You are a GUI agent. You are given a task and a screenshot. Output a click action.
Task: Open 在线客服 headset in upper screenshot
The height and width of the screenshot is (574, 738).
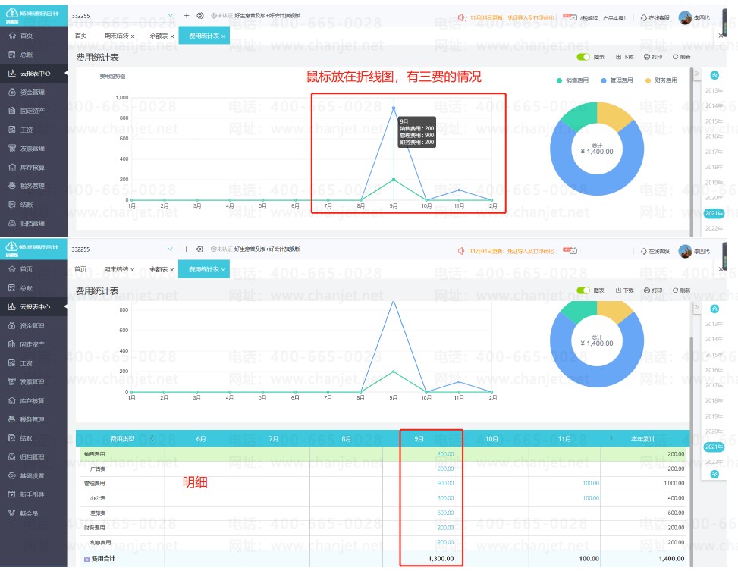click(655, 18)
